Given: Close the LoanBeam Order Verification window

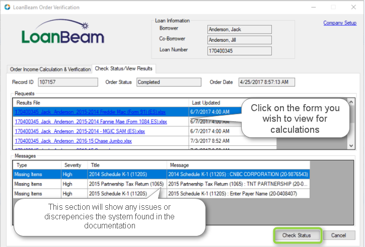Looking at the screenshot, I should (353, 7).
